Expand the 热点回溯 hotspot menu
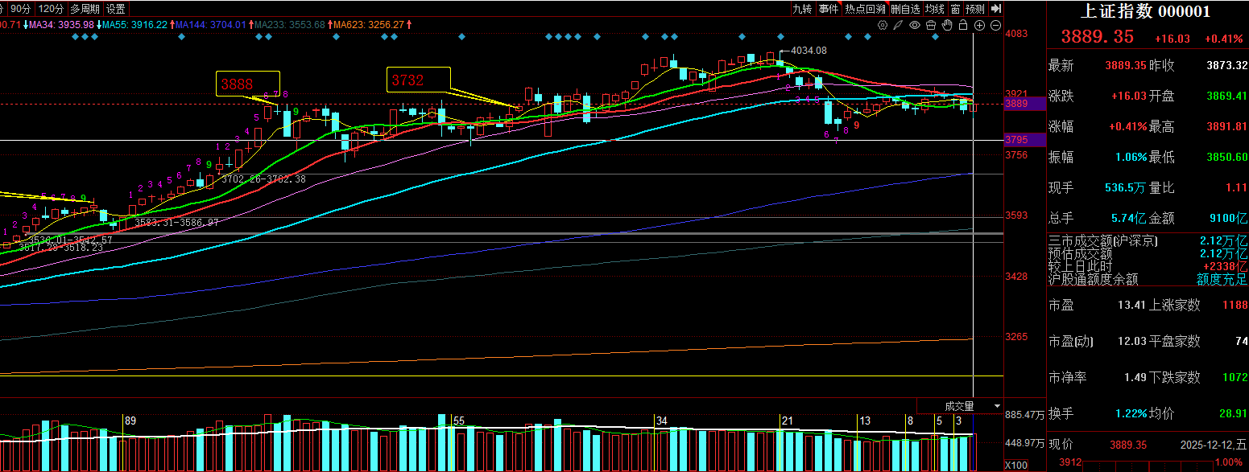Image resolution: width=1249 pixels, height=472 pixels. click(865, 9)
